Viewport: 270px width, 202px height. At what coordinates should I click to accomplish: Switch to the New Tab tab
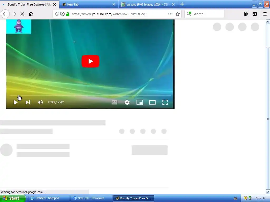click(89, 4)
